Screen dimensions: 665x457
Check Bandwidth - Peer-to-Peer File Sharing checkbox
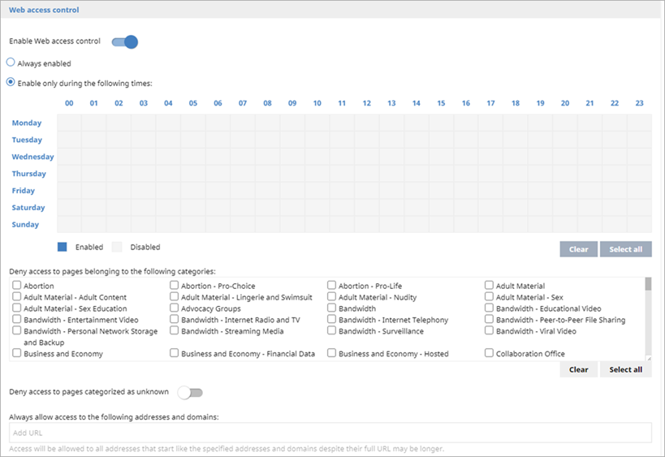pos(489,319)
